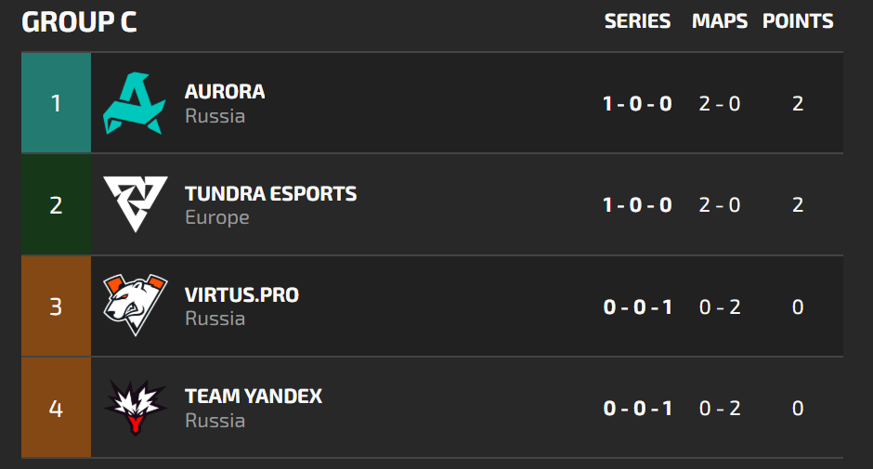This screenshot has width=873, height=469.
Task: Click the brown rank 3 position box
Action: tap(56, 306)
